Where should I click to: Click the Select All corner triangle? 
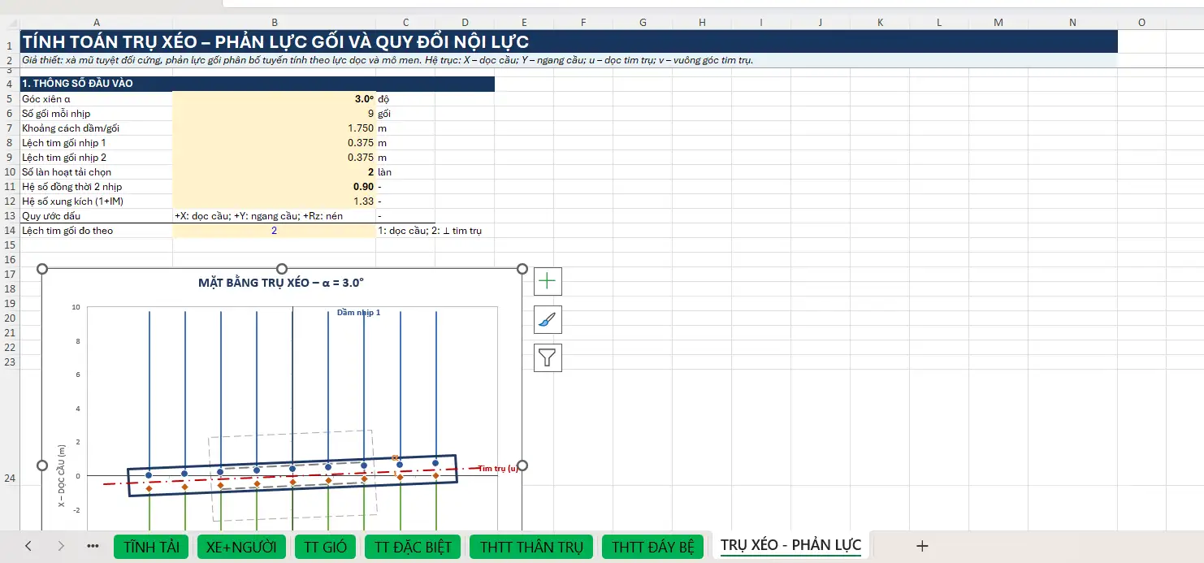(12, 23)
